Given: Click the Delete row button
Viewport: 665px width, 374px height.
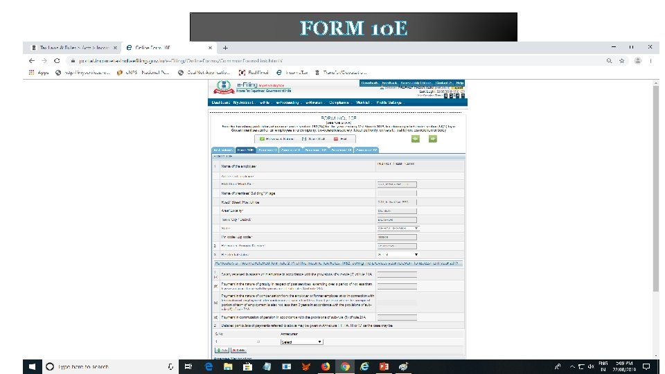Looking at the screenshot, I should click(x=239, y=350).
